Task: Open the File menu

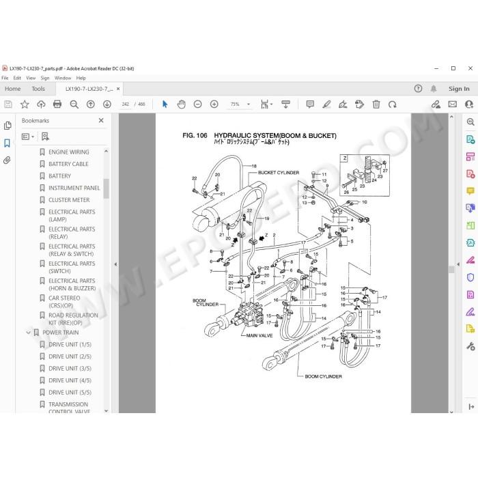Action: [x=5, y=78]
